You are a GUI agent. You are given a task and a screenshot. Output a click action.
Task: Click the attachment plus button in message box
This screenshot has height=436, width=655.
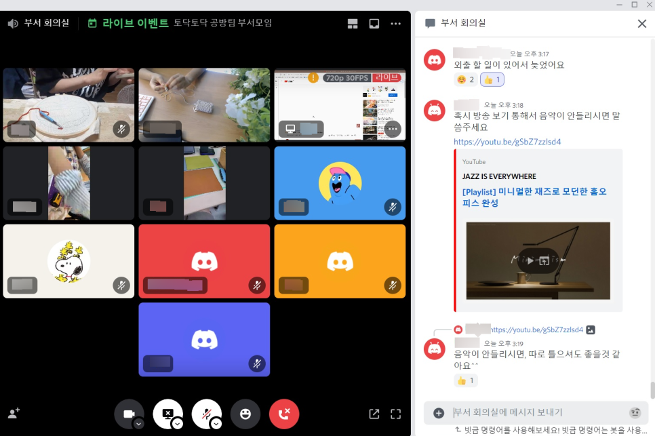coord(439,413)
